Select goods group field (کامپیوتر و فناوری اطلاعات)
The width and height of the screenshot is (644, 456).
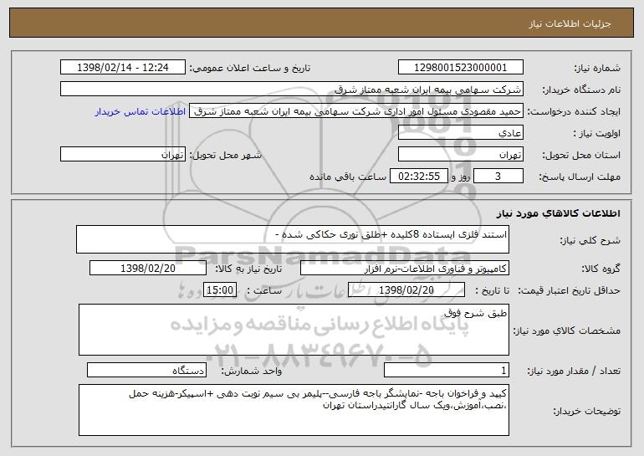click(405, 269)
